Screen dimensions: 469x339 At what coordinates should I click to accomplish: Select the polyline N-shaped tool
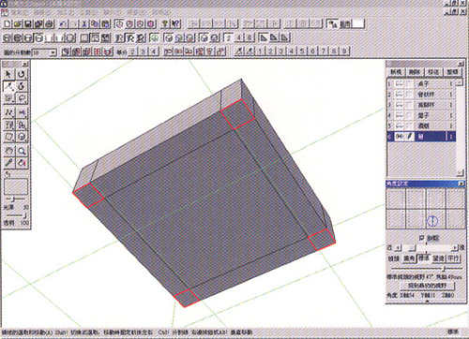(x=8, y=112)
